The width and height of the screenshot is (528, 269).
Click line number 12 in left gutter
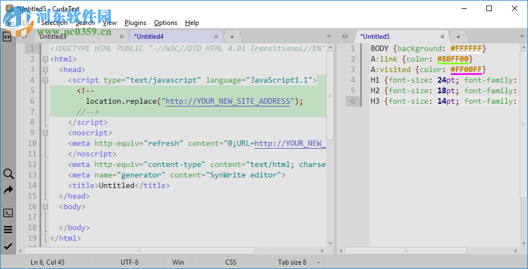pos(32,165)
